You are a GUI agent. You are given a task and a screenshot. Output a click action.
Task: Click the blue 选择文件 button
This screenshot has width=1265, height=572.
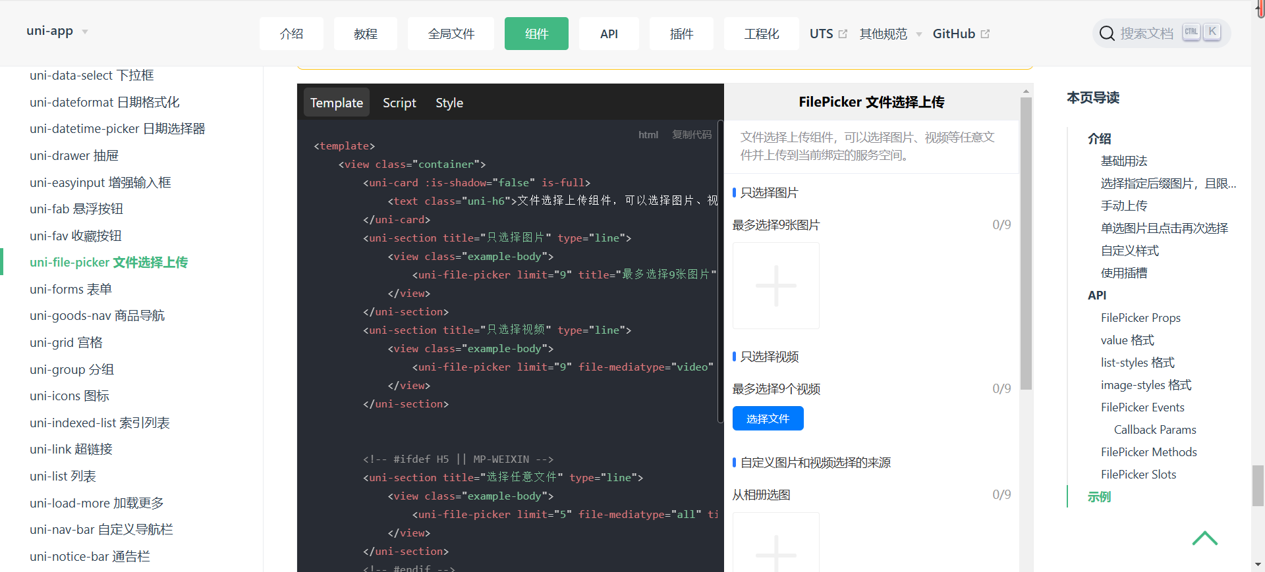(768, 419)
